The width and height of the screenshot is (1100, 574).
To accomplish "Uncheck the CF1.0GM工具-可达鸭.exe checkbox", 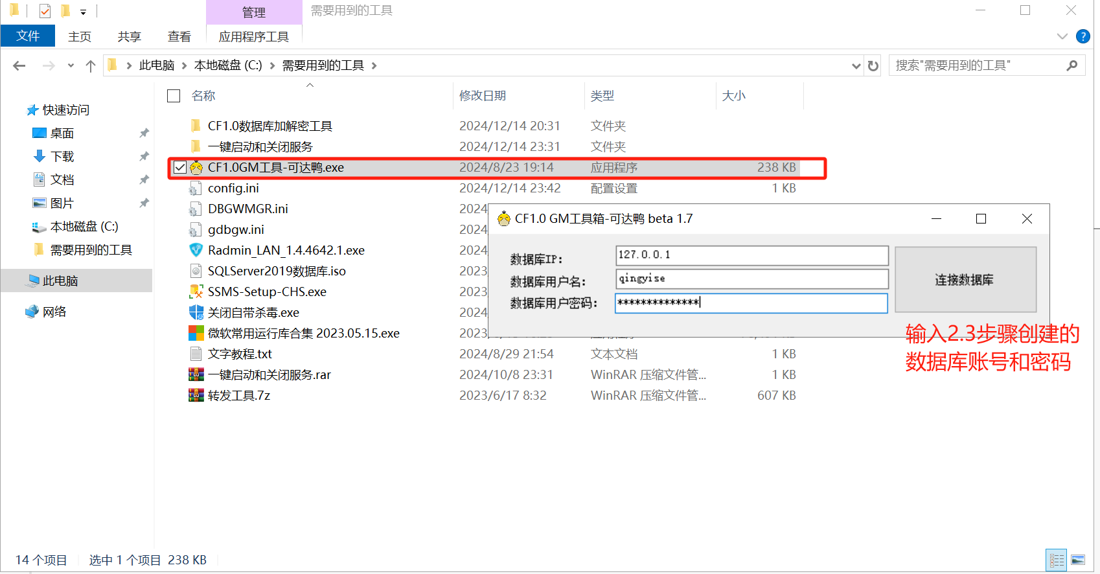I will pos(180,168).
